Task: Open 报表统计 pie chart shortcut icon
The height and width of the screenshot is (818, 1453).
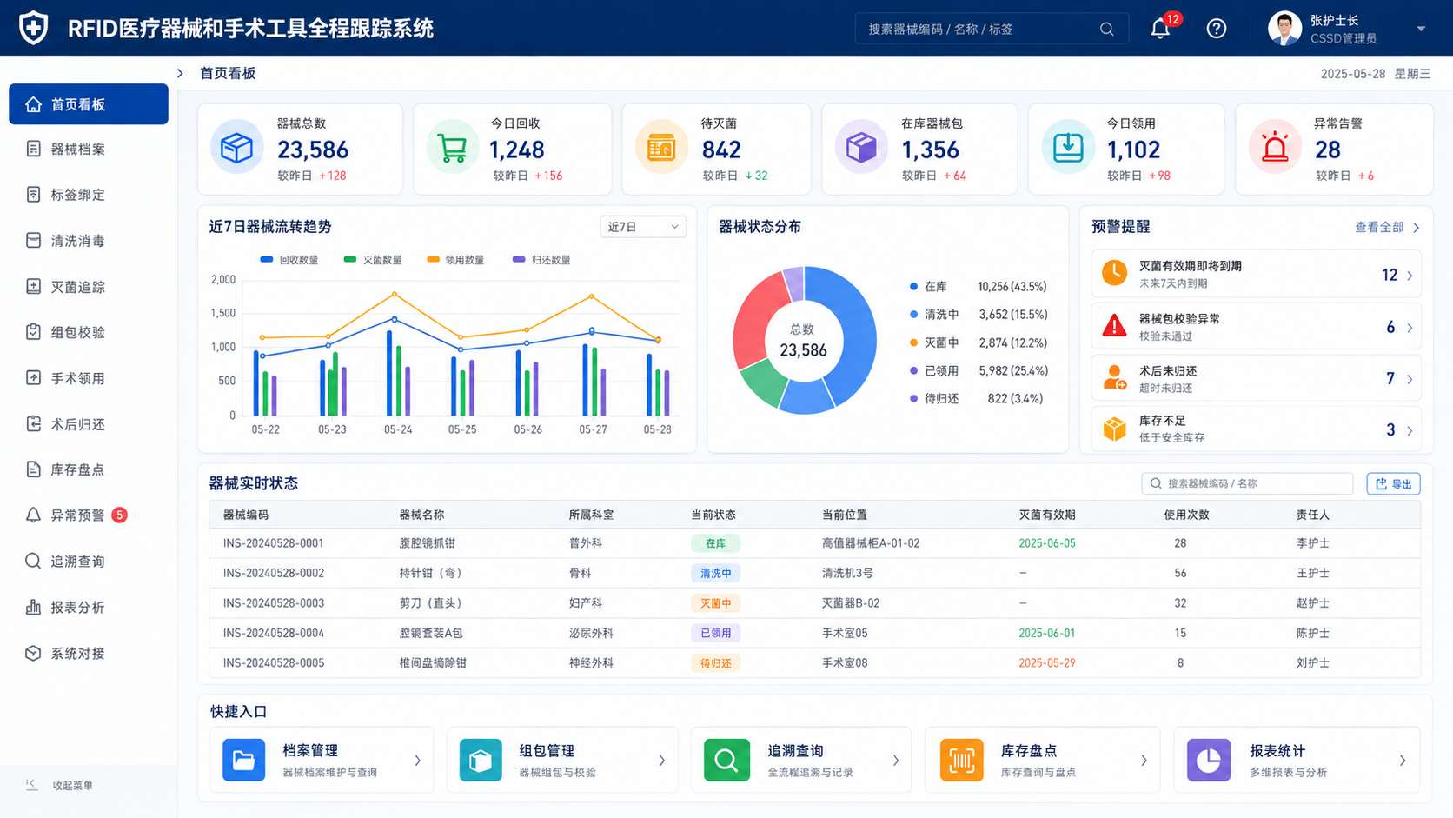Action: pyautogui.click(x=1209, y=760)
